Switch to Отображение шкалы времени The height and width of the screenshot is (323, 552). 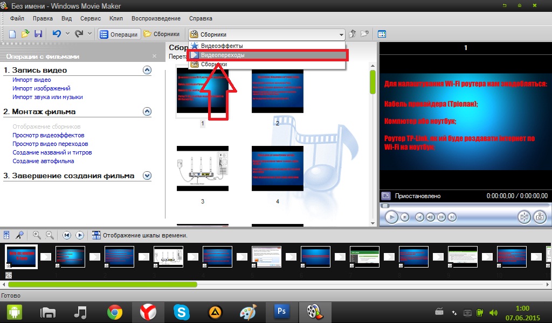(x=140, y=235)
